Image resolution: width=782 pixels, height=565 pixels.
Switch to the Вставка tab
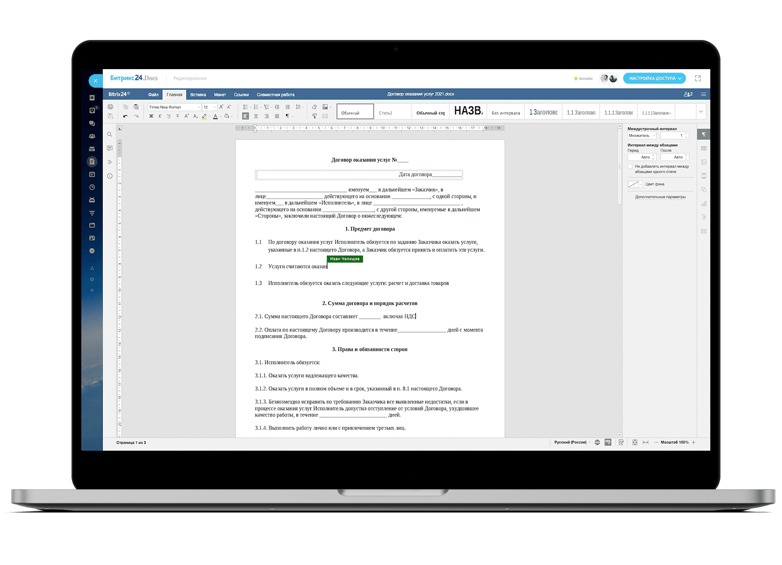pyautogui.click(x=198, y=94)
